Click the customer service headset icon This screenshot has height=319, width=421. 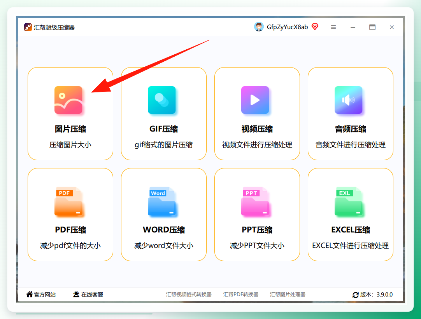[x=76, y=295]
